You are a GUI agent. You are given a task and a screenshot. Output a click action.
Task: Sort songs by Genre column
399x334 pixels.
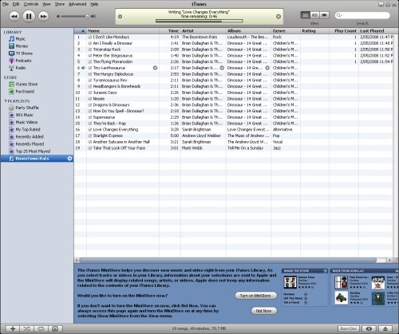[286, 31]
